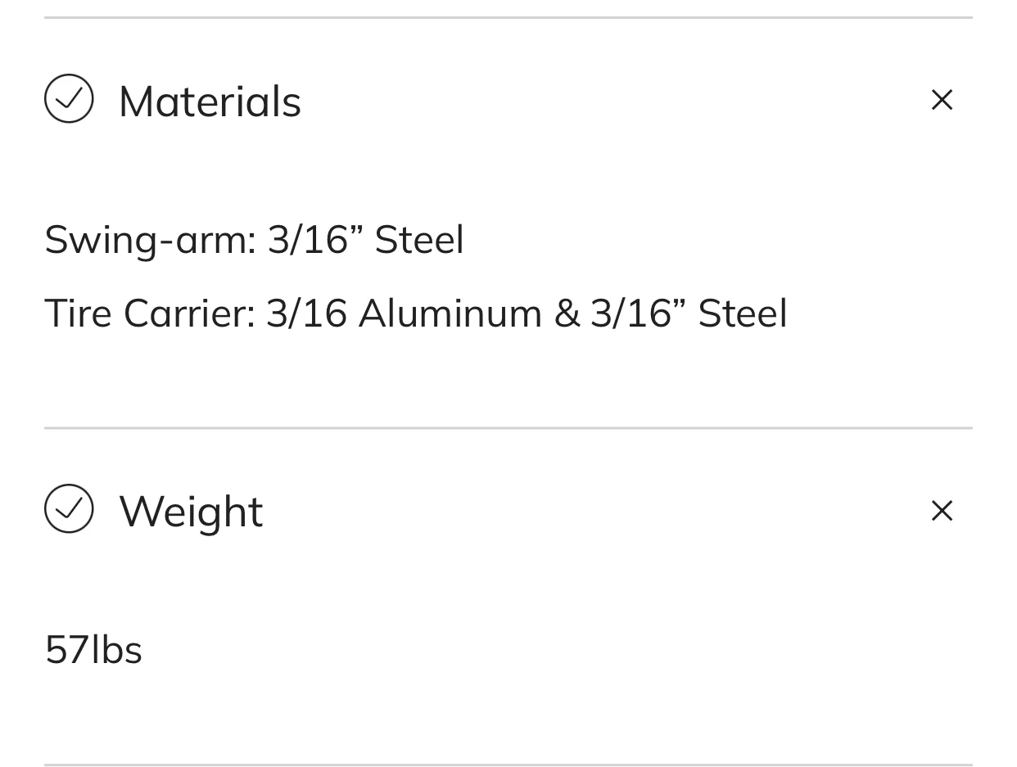This screenshot has height=767, width=1017.
Task: Click the divider line above Materials
Action: tap(508, 17)
